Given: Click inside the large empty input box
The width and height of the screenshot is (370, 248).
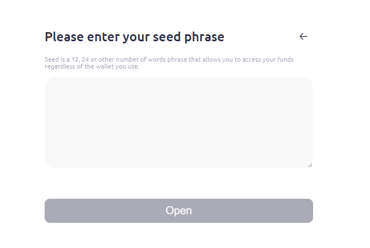Looking at the screenshot, I should (x=178, y=122).
